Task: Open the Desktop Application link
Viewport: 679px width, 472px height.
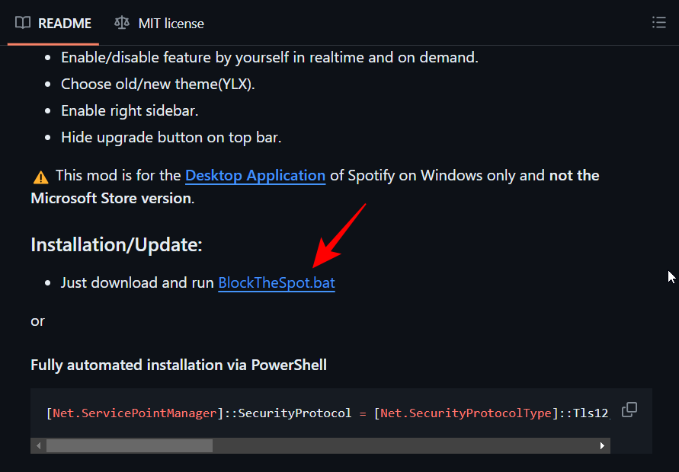Action: tap(255, 175)
